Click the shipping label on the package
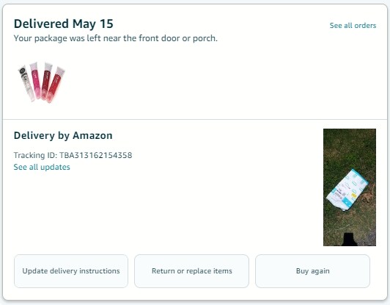390x305 pixels. 340,193
